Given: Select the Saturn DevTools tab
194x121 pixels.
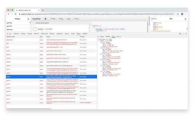Looking at the screenshot, I should tap(79, 34).
